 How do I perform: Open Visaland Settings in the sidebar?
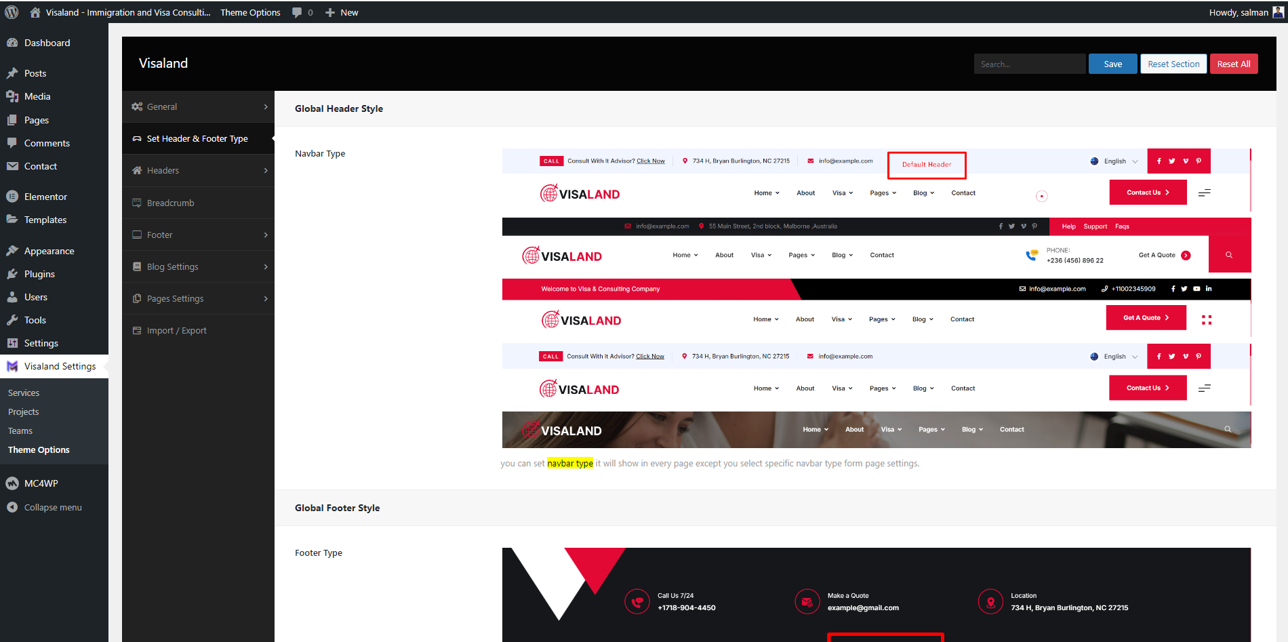pos(54,366)
